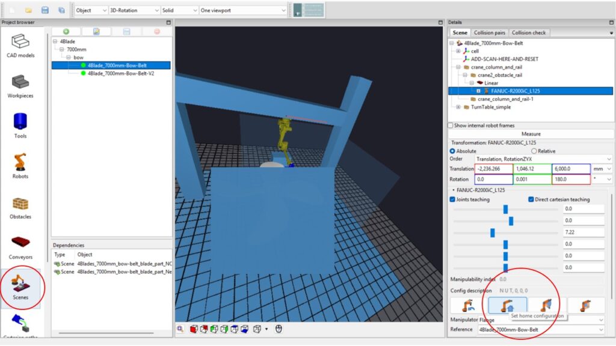Screen dimensions: 616x346
Task: Click the green add item button
Action: point(66,31)
